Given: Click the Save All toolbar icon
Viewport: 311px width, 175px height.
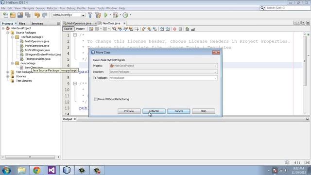Looking at the screenshot, I should point(28,15).
